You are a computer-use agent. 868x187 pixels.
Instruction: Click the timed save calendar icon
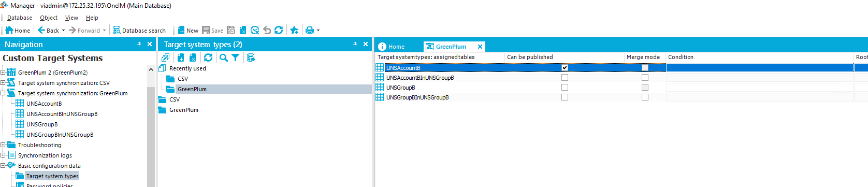coord(231,30)
